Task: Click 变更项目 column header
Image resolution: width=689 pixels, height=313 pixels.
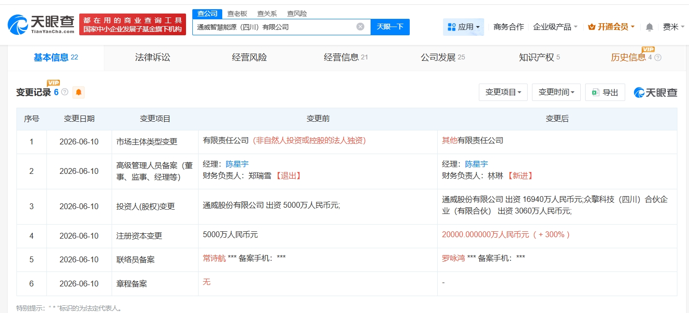Action: (155, 119)
